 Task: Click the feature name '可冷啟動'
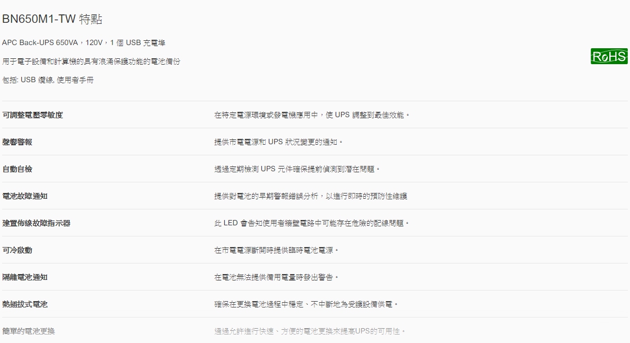tap(17, 250)
